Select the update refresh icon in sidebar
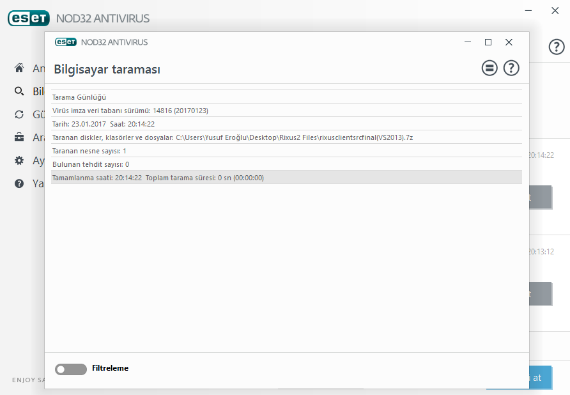570x395 pixels. [19, 114]
